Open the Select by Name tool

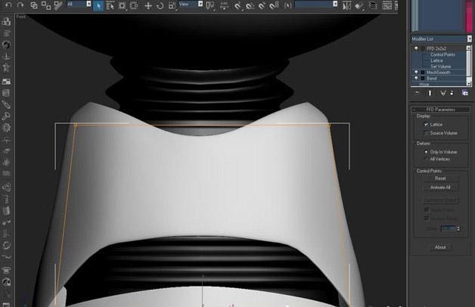point(110,5)
